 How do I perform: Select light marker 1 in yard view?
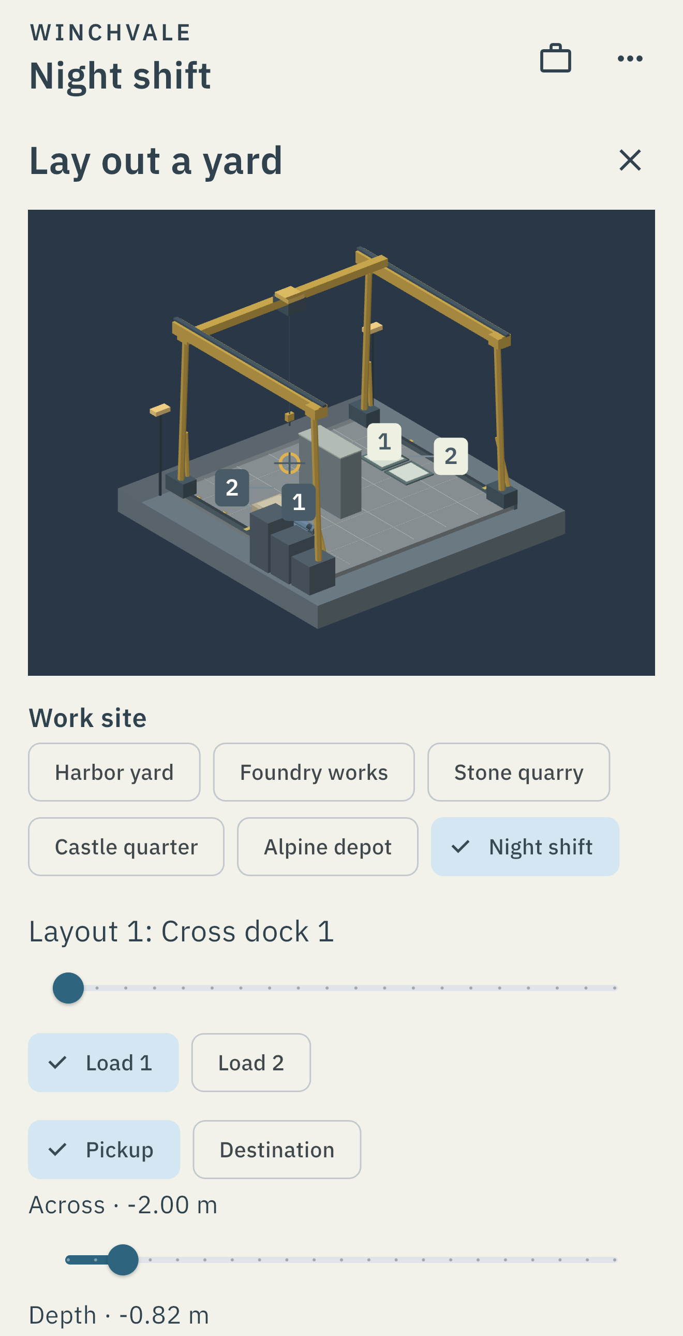(384, 441)
